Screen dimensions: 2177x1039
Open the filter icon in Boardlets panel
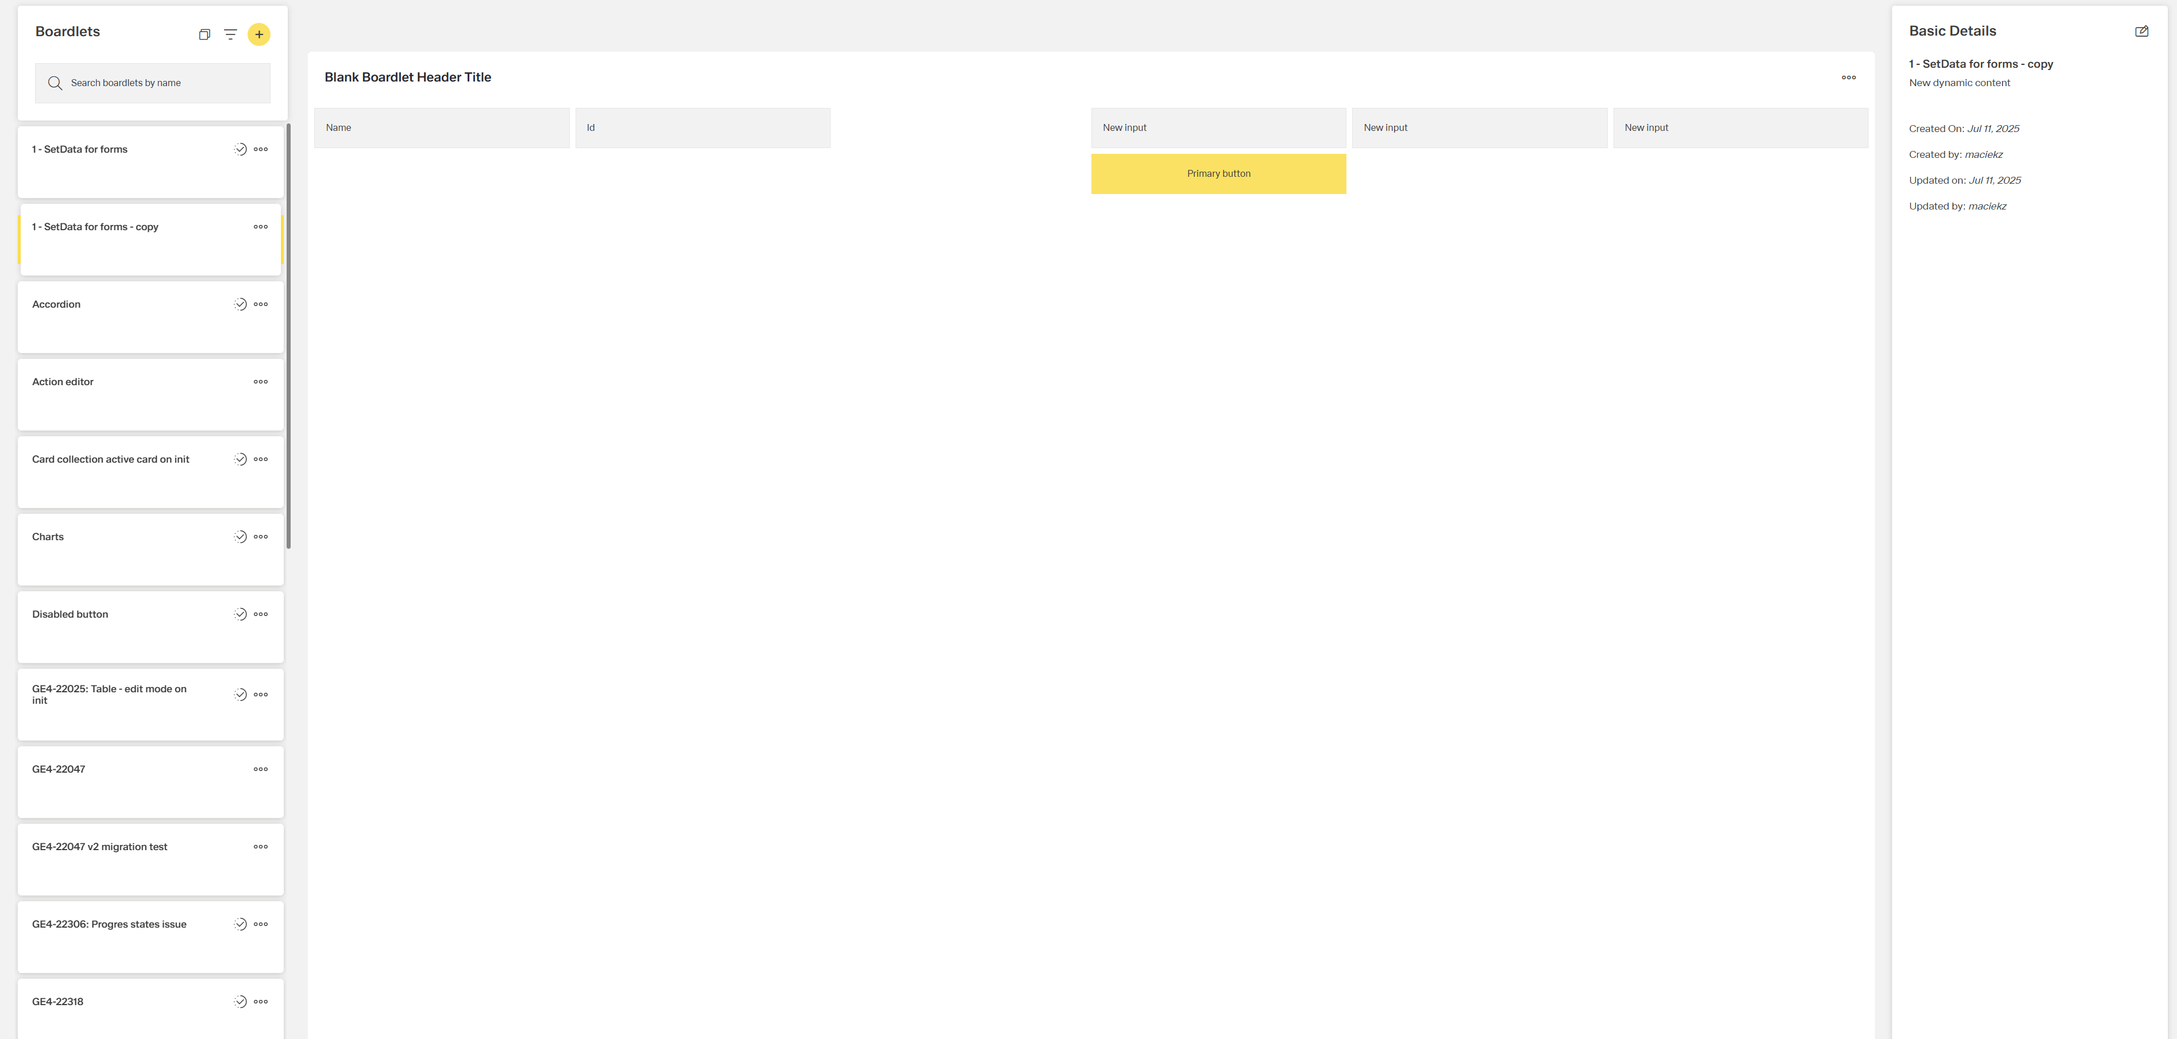(231, 34)
